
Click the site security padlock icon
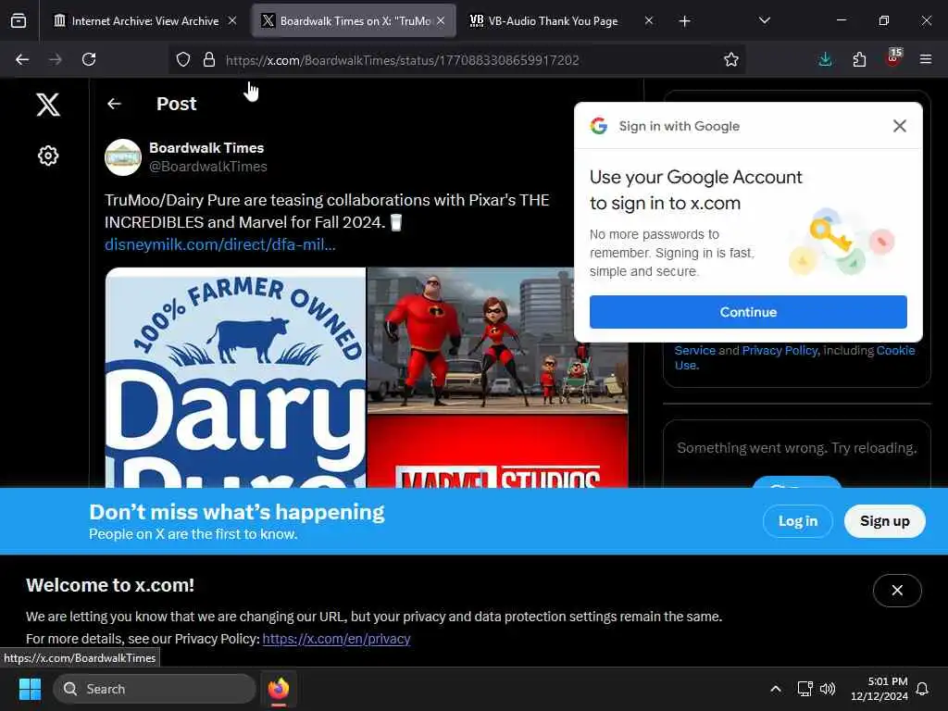click(x=209, y=59)
